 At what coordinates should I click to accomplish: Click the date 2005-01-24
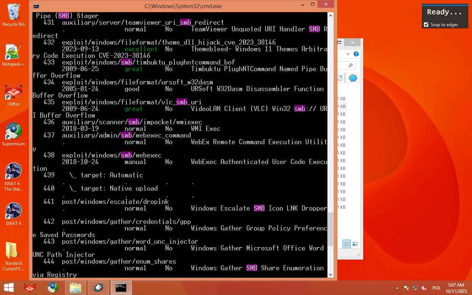[x=80, y=89]
